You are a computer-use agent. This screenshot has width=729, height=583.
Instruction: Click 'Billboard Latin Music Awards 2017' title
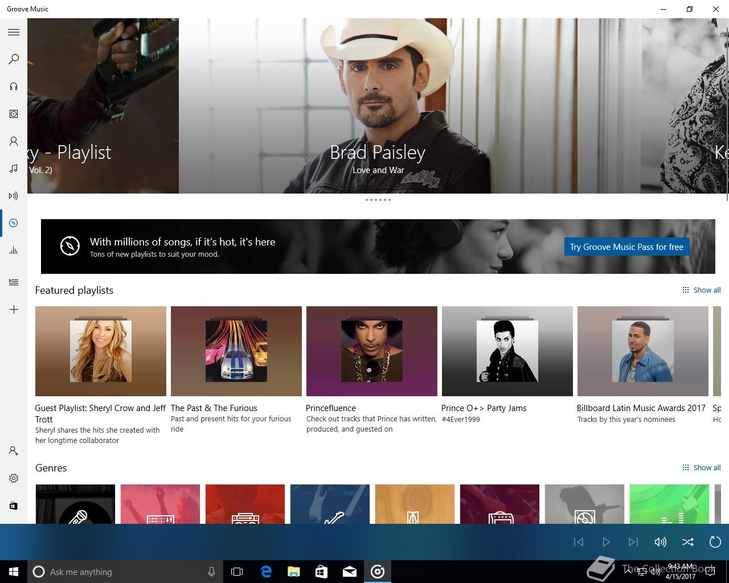click(641, 408)
